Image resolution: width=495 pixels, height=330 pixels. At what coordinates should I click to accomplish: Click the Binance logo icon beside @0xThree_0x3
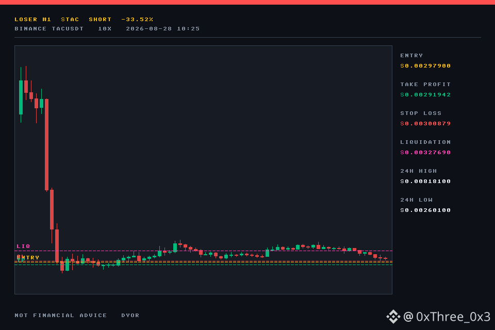393,317
